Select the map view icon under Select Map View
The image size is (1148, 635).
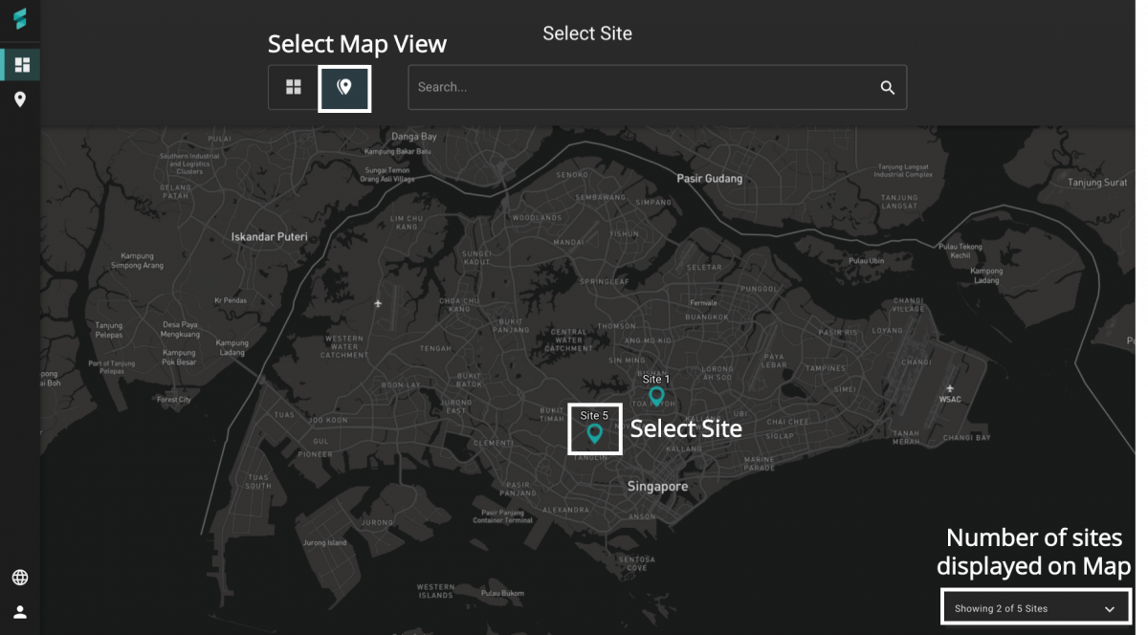(x=344, y=87)
